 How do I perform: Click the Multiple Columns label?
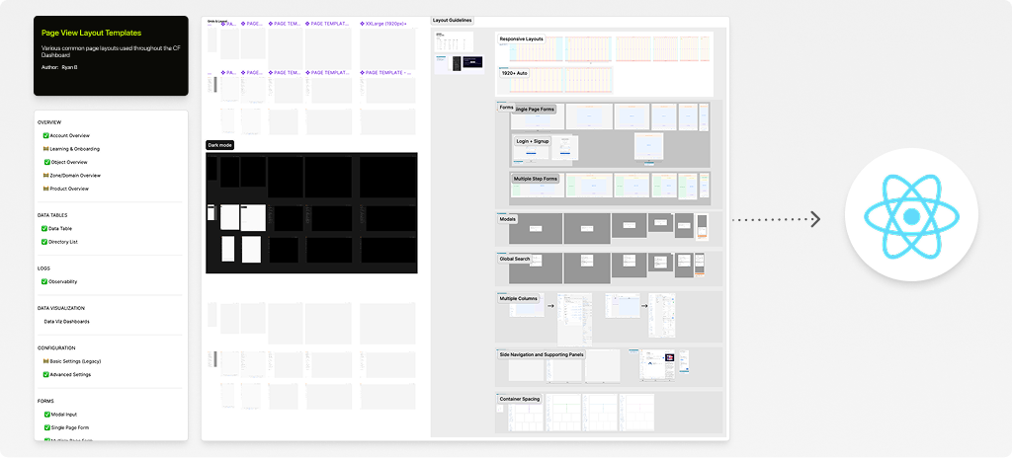[518, 299]
